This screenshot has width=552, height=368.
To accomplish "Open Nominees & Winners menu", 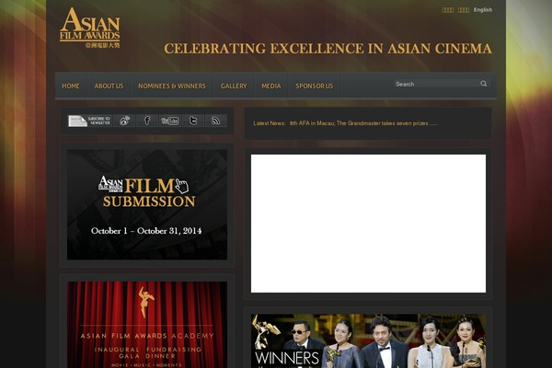I will pos(172,86).
